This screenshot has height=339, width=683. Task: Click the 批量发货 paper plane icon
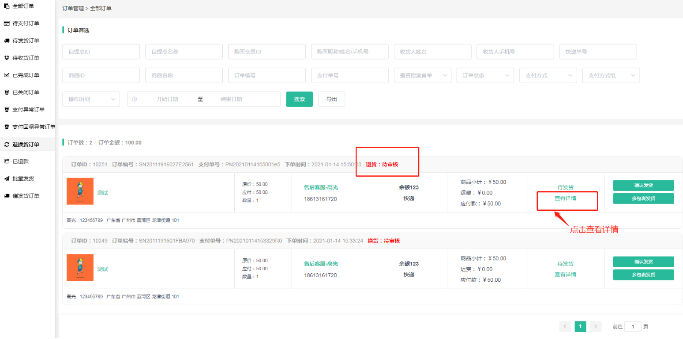click(7, 179)
